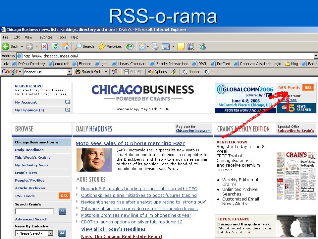318x239 pixels.
Task: Click Motorola executive photo thumbnail
Action: pyautogui.click(x=94, y=160)
